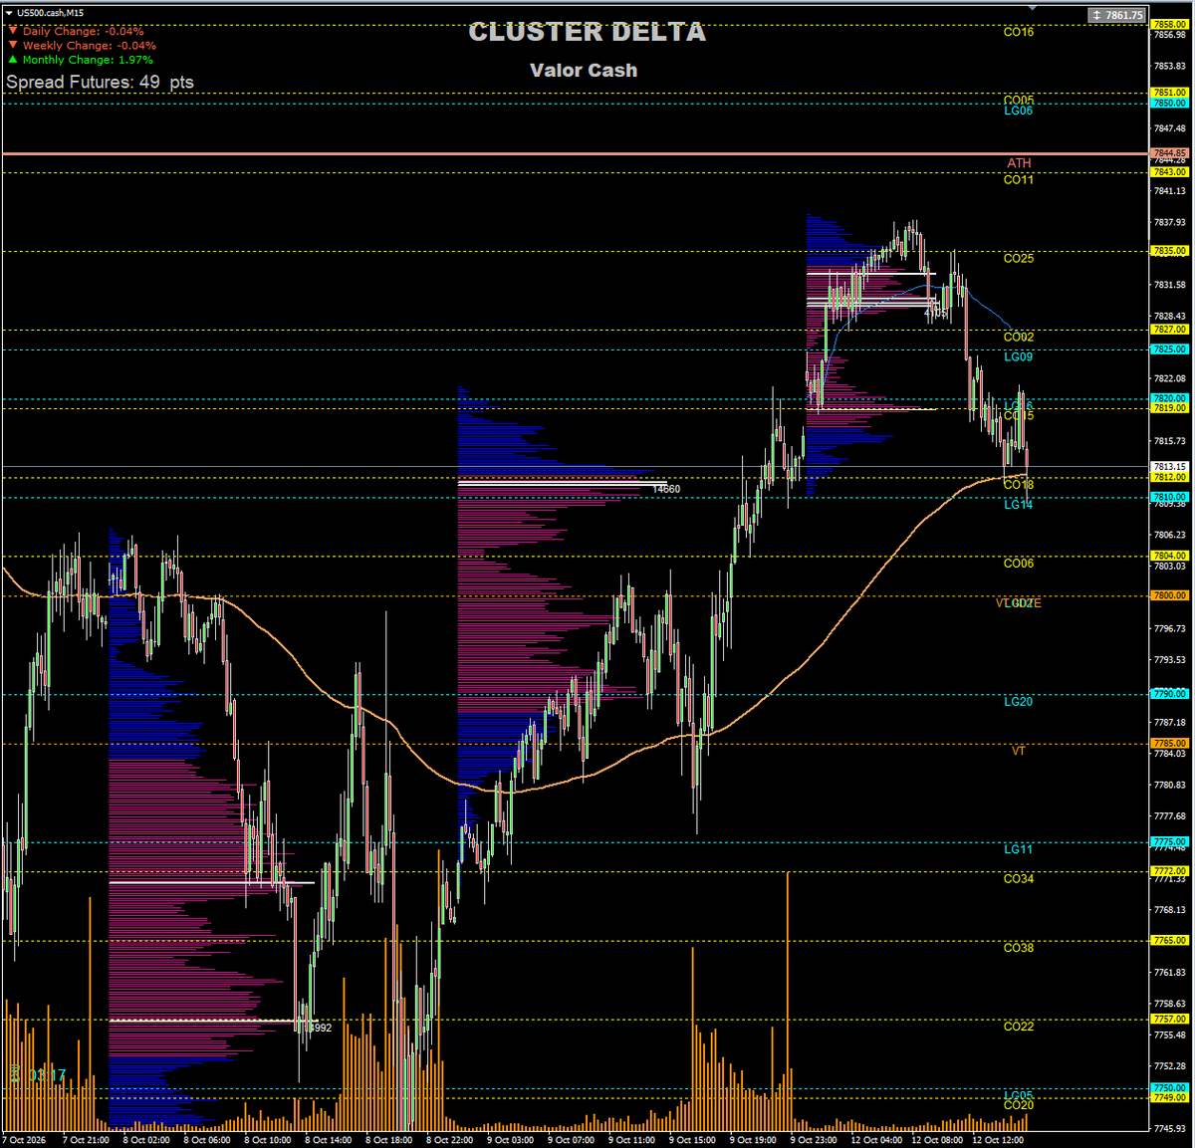Click the 7804.00 price tag
This screenshot has width=1195, height=1148.
1169,556
